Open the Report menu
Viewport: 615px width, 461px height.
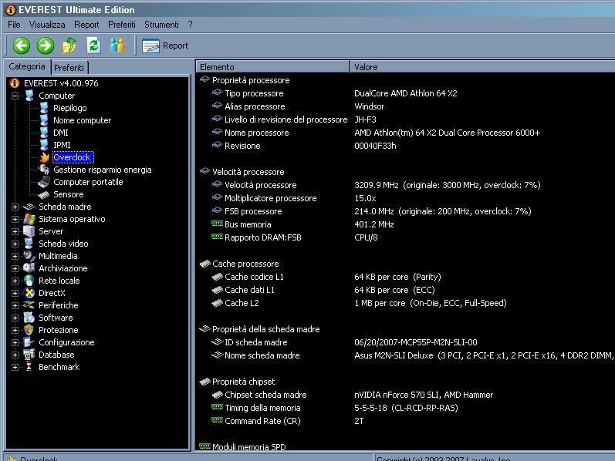coord(86,25)
